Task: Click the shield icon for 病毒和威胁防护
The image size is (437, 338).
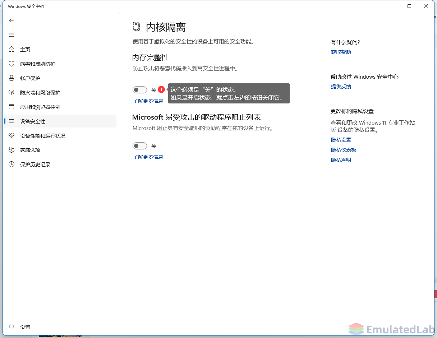Action: [x=11, y=64]
